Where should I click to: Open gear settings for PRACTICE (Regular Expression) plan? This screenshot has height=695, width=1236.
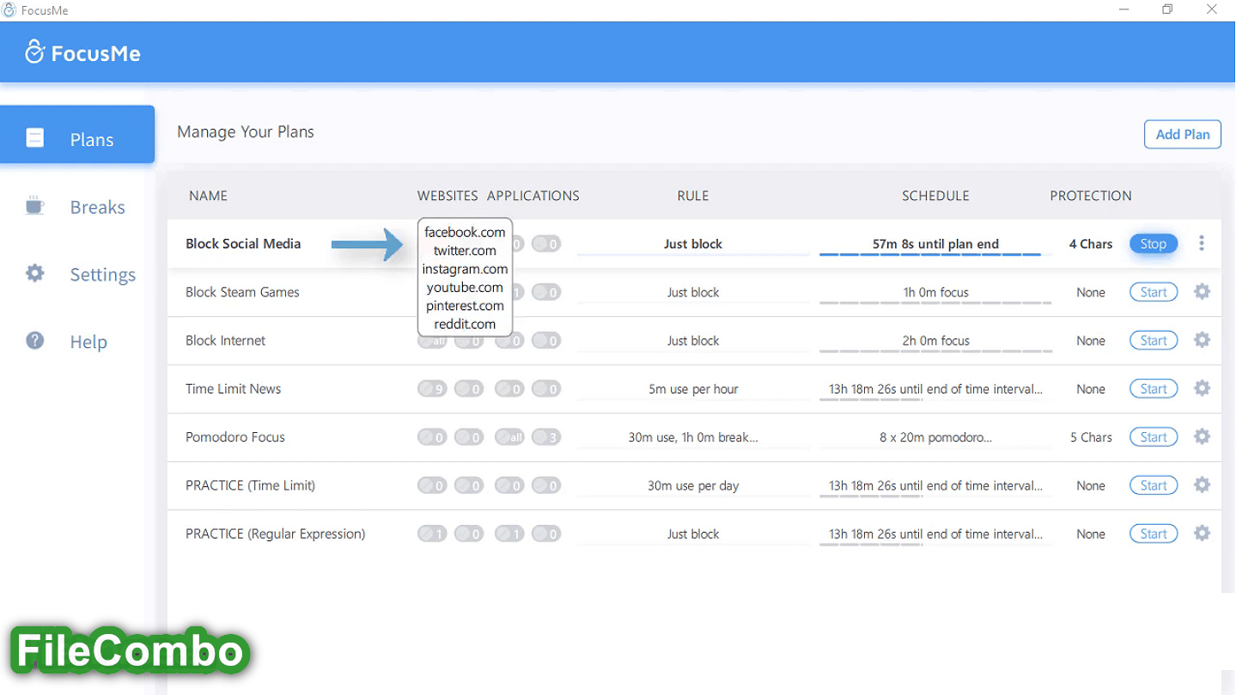(x=1202, y=533)
